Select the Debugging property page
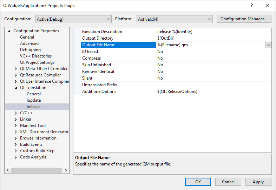Screen dimensions: 276x190 30,50
